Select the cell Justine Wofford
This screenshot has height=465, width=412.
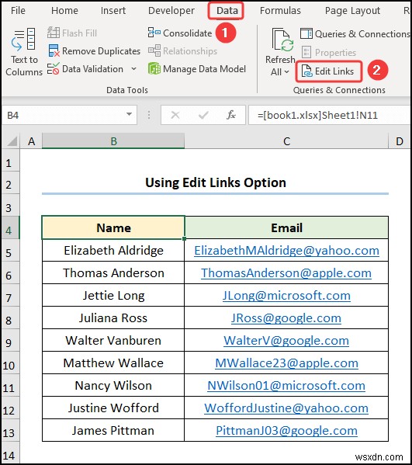(x=113, y=408)
